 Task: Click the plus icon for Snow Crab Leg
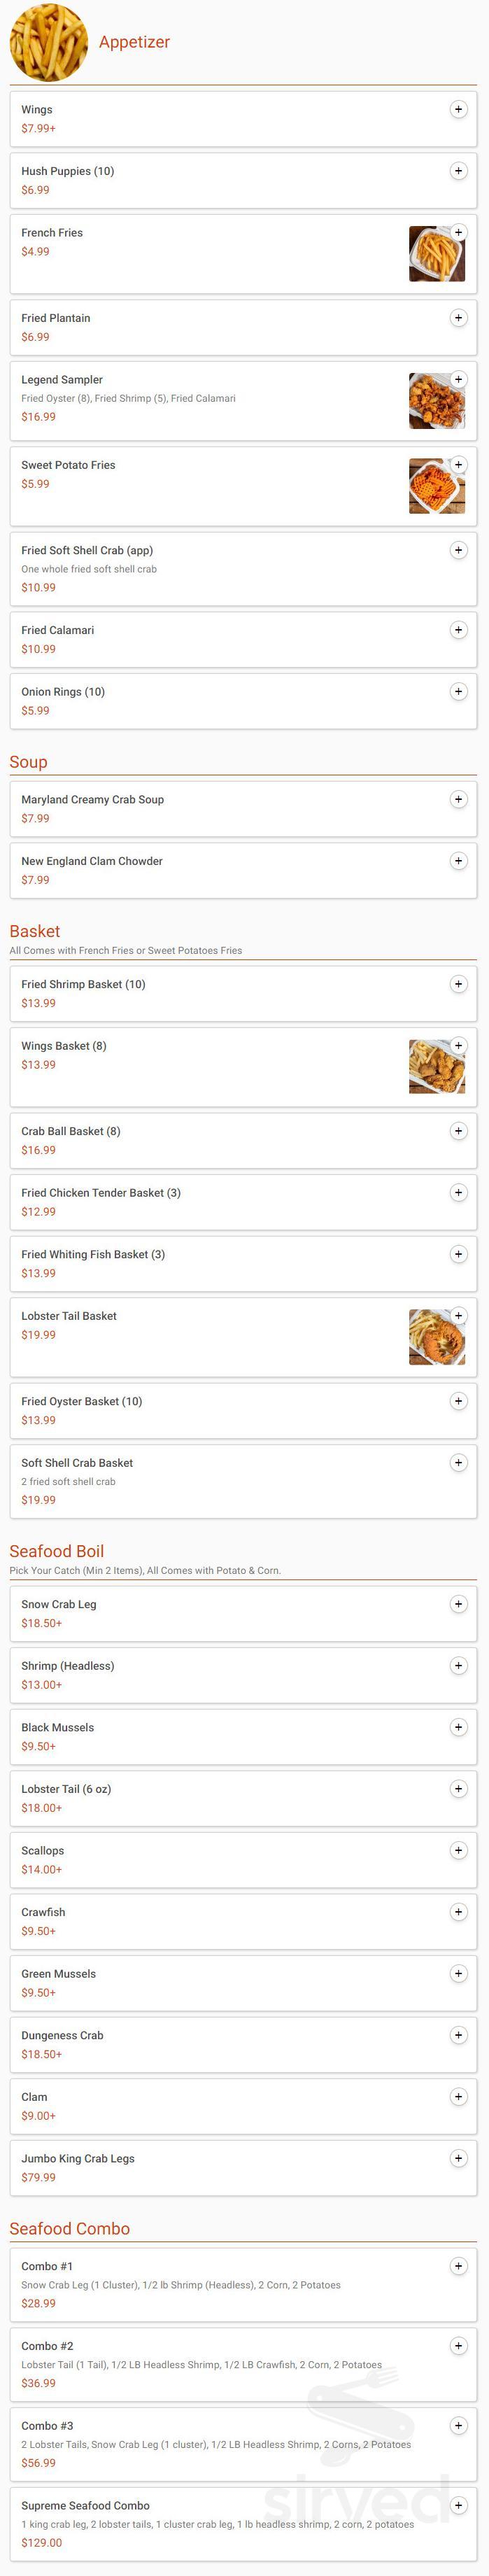pyautogui.click(x=458, y=1604)
